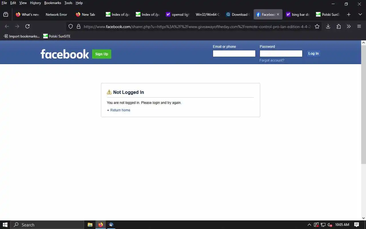Viewport: 366px width, 229px height.
Task: Go back using the back arrow
Action: pyautogui.click(x=7, y=26)
